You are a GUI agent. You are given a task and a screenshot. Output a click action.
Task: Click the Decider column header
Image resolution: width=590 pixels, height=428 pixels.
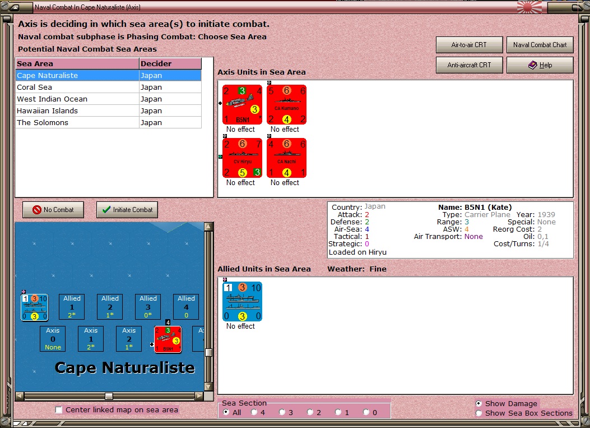170,64
